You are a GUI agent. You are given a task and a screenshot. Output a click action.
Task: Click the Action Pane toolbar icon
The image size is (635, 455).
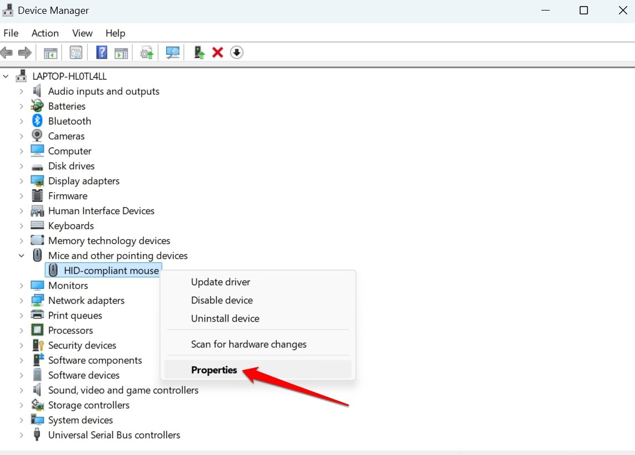pos(121,53)
